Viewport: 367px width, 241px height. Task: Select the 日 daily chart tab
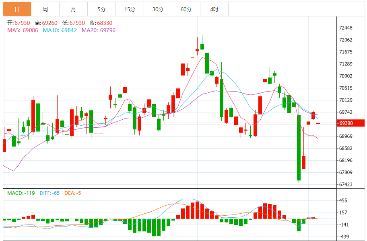17,9
